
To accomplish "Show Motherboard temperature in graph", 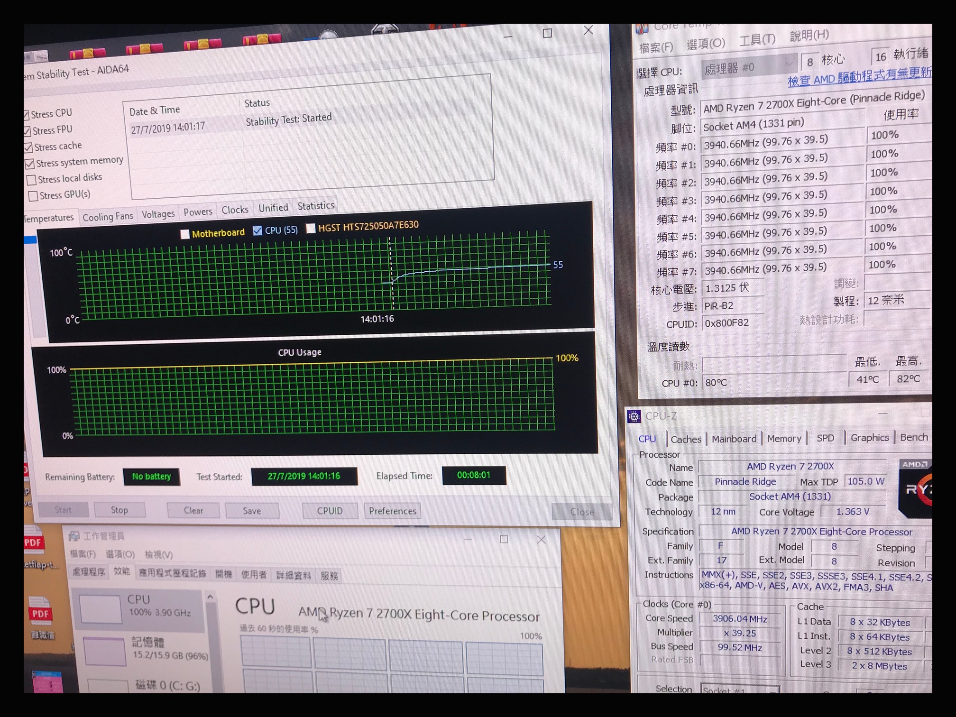I will click(x=185, y=234).
